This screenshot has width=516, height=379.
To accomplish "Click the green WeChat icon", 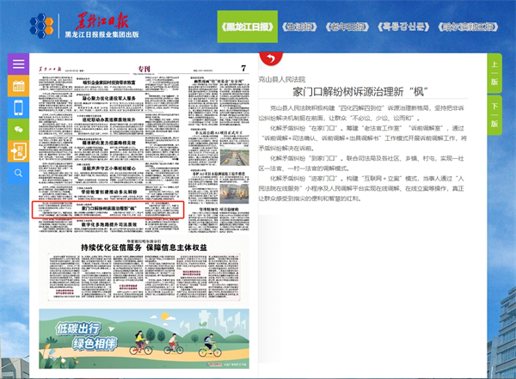I will click(18, 129).
